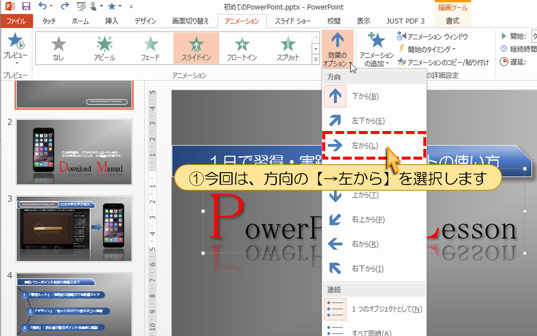
Task: Choose direction 上から(T)
Action: (x=374, y=195)
